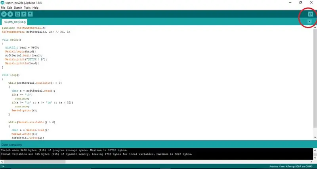
Task: Open a sketch with the Open icon
Action: tap(24, 14)
